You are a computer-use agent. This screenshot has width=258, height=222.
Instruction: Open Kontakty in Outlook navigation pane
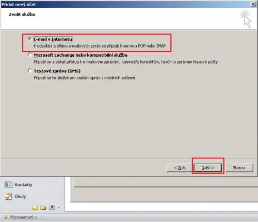8,185
